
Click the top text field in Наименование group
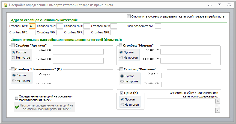[78, 76]
